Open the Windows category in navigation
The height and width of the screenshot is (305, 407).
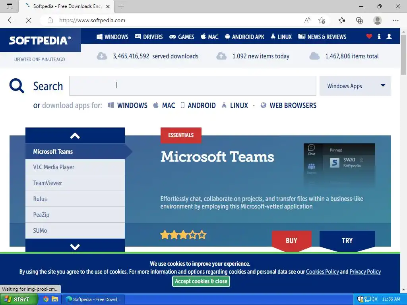112,37
